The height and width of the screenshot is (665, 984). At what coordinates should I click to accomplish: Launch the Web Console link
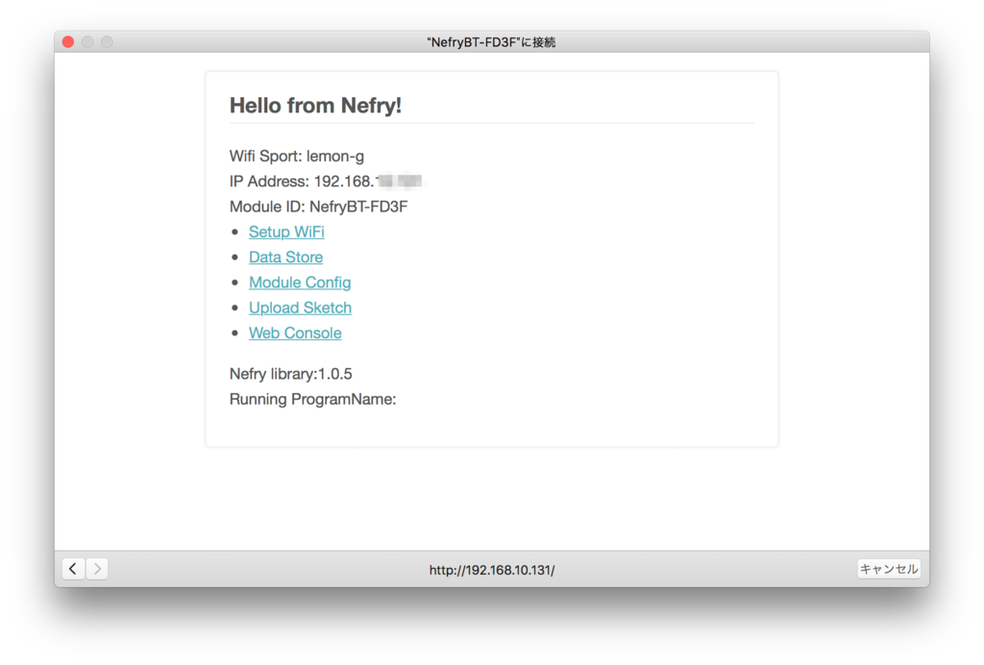tap(295, 333)
